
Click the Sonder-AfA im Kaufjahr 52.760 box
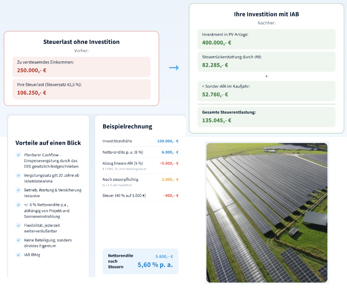tap(267, 91)
